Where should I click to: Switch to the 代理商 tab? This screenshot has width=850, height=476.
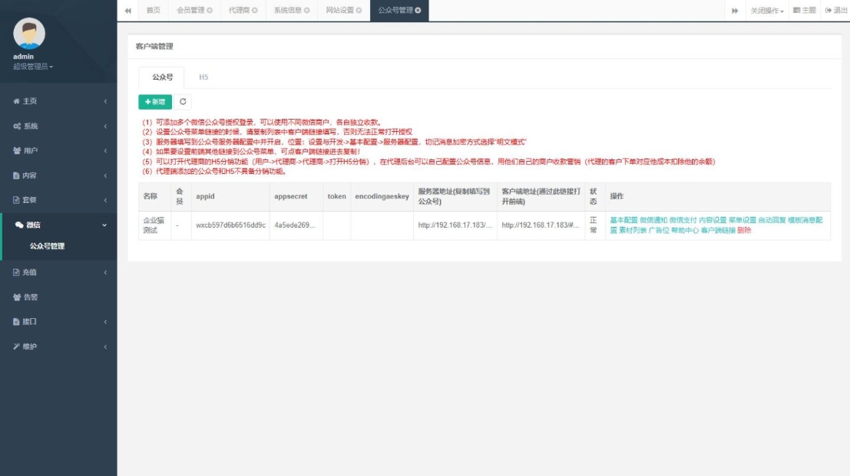[239, 10]
